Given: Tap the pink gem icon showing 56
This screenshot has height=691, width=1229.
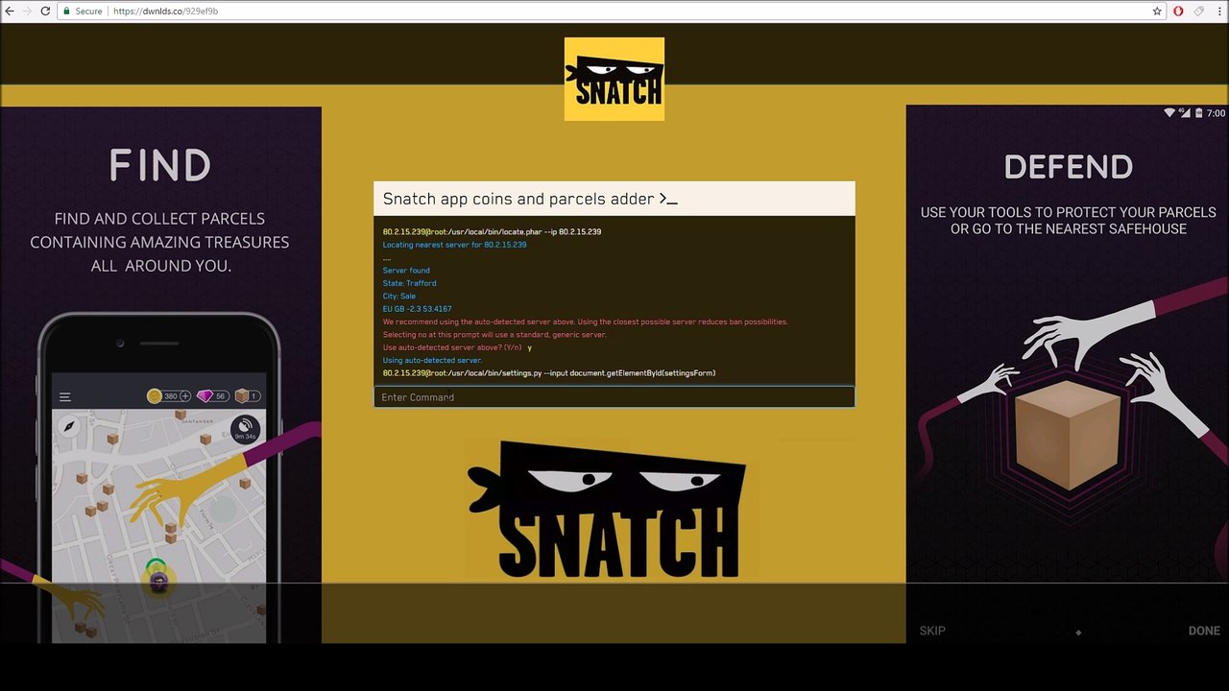Looking at the screenshot, I should (205, 396).
